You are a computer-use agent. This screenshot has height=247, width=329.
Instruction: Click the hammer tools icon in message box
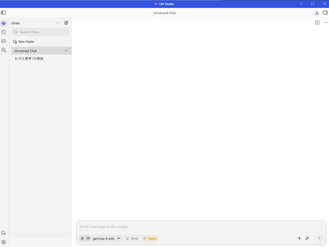[x=307, y=238]
